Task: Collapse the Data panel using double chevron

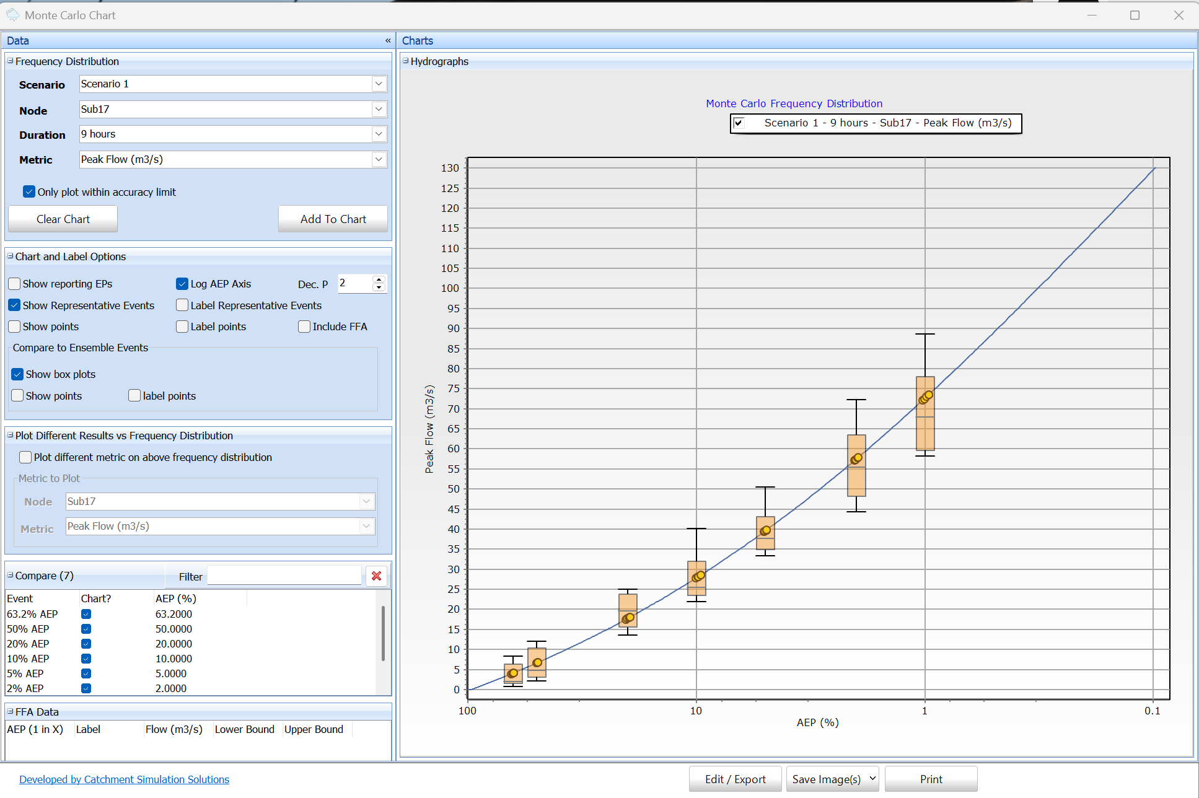Action: (388, 41)
